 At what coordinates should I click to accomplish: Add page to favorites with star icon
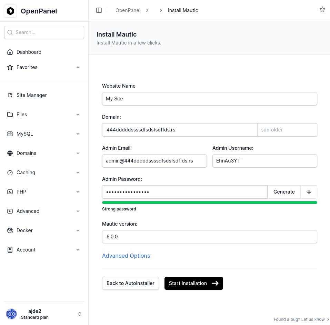pos(322,9)
